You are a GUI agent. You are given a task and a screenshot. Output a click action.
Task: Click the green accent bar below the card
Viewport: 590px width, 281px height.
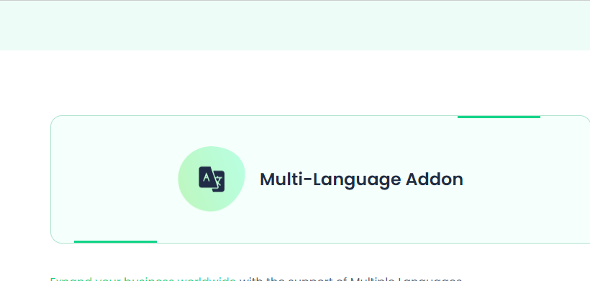[115, 242]
